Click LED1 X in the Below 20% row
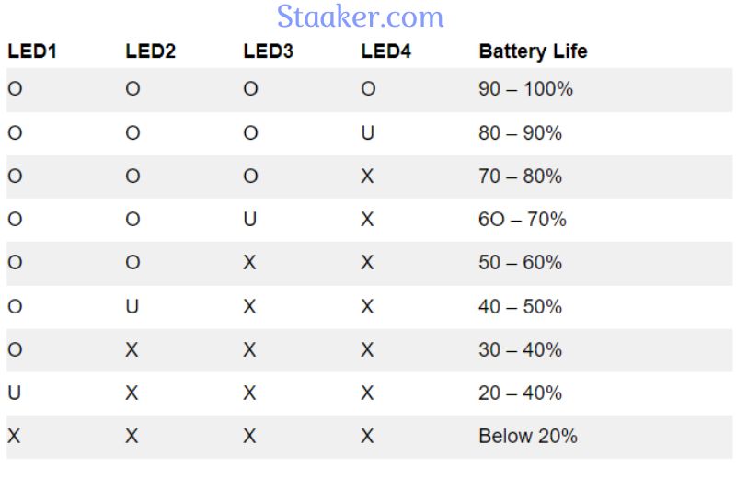Image resolution: width=736 pixels, height=490 pixels. [x=14, y=436]
